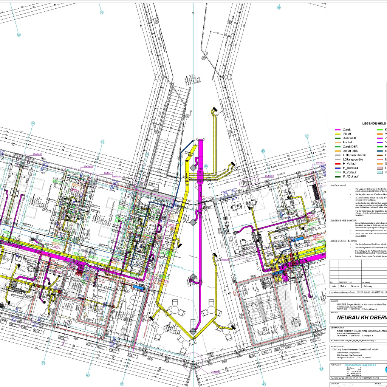This screenshot has height=387, width=387.
Task: Select the green Zuluft DBA legend swatch
Action: click(337, 147)
